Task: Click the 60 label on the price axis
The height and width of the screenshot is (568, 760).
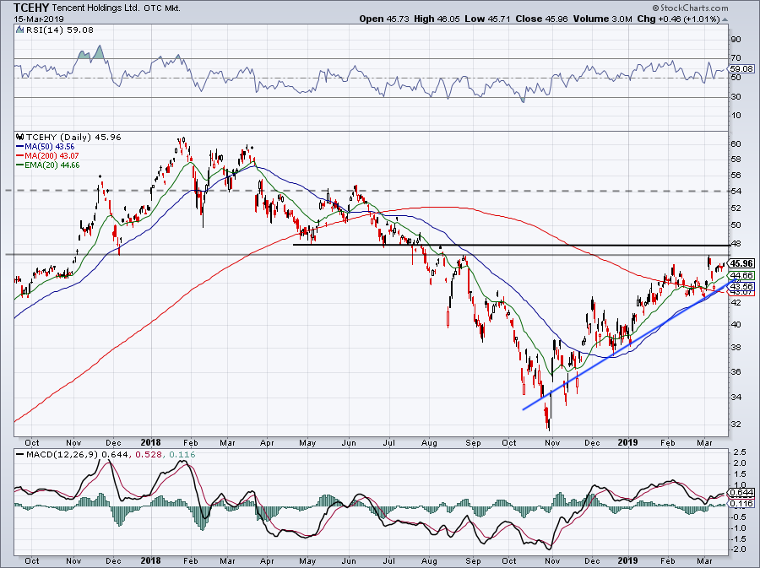Action: coord(736,143)
